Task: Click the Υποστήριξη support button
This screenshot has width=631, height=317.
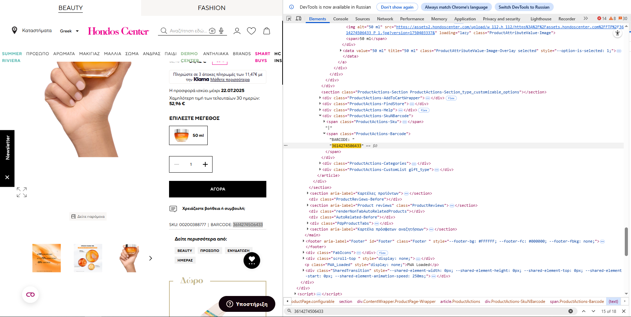Action: (x=247, y=304)
